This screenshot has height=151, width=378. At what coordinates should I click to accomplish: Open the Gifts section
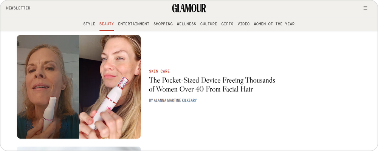[227, 24]
